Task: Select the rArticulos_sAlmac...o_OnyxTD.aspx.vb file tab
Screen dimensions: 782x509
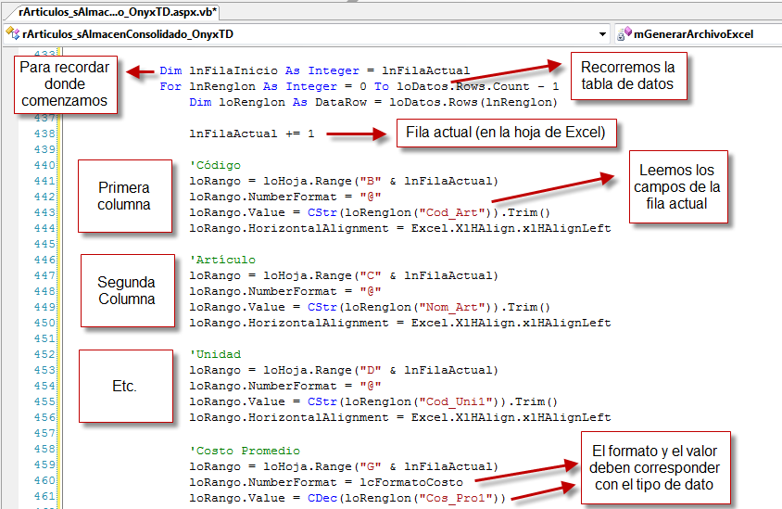Action: pyautogui.click(x=117, y=12)
